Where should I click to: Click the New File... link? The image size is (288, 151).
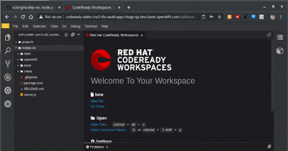tap(98, 101)
